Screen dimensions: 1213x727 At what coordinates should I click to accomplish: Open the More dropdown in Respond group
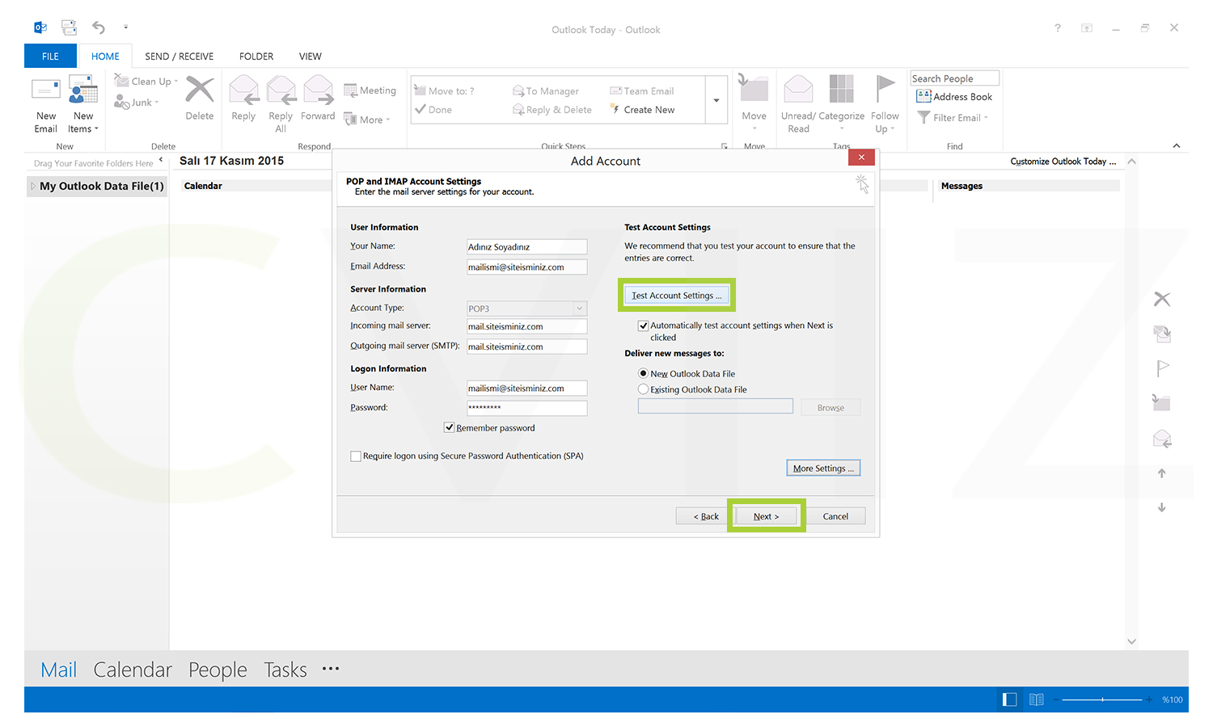(x=368, y=120)
